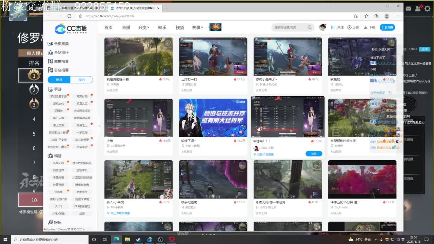Select the 荒野行动 category tag
This screenshot has width=434, height=244.
pyautogui.click(x=82, y=97)
